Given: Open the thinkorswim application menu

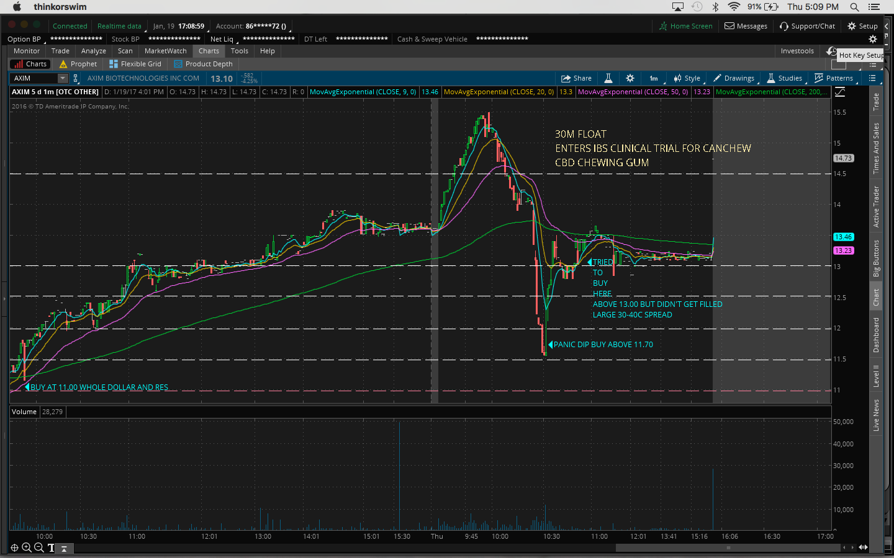Looking at the screenshot, I should click(x=60, y=7).
